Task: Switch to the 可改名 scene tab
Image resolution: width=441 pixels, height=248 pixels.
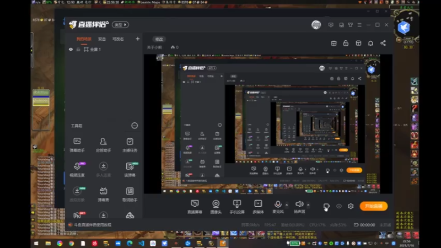Action: click(x=118, y=39)
